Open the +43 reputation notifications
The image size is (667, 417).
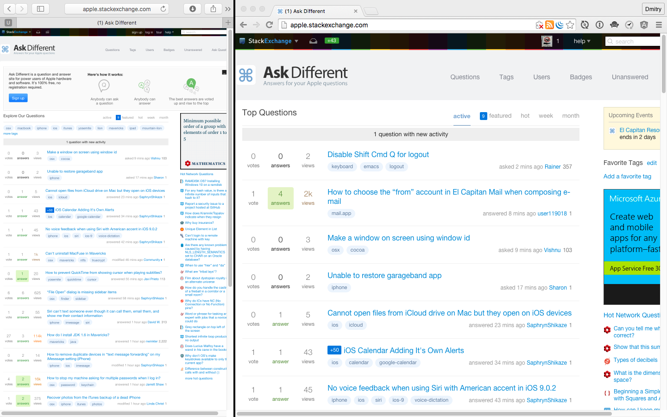(332, 41)
